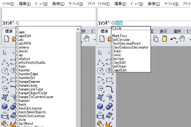Select the Sphere tool in right sidebar
Image resolution: width=191 pixels, height=127 pixels.
(109, 106)
